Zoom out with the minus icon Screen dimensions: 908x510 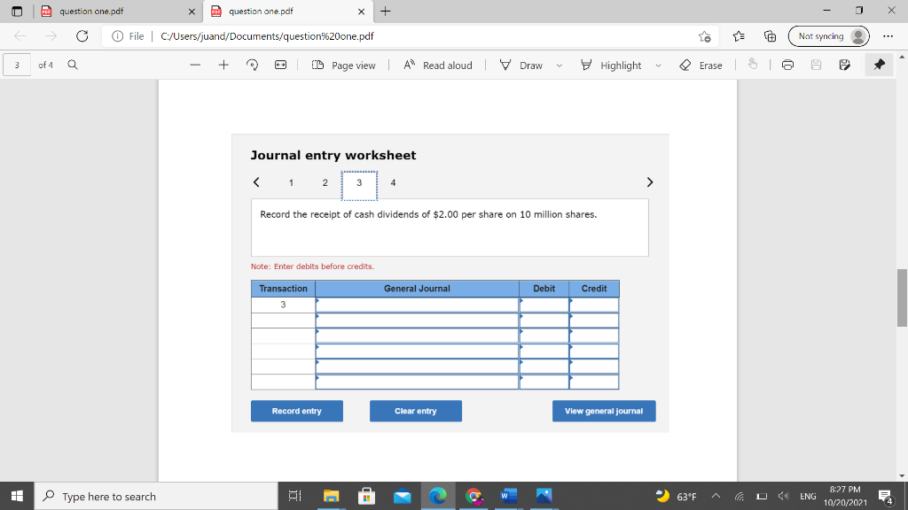pyautogui.click(x=195, y=65)
